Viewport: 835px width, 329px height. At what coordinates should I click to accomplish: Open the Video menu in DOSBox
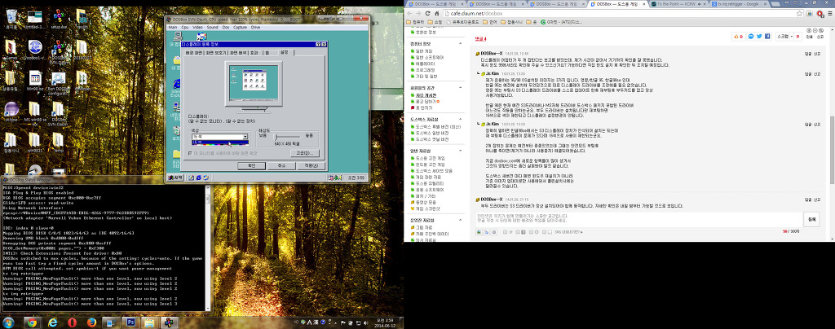(197, 27)
